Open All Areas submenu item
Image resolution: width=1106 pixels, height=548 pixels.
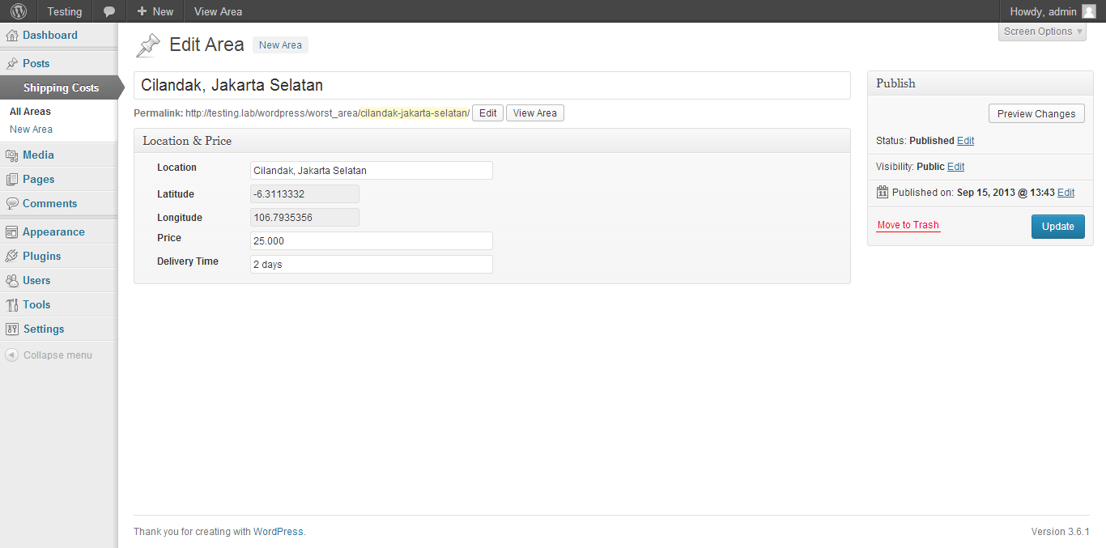click(x=30, y=112)
